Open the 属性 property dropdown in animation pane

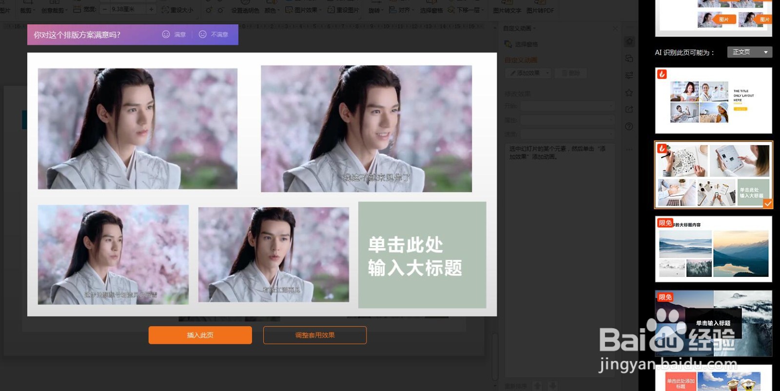click(568, 119)
